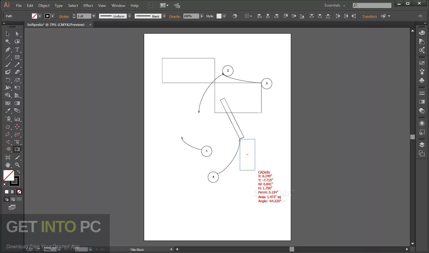Close the Softpedia document tab

click(x=90, y=25)
